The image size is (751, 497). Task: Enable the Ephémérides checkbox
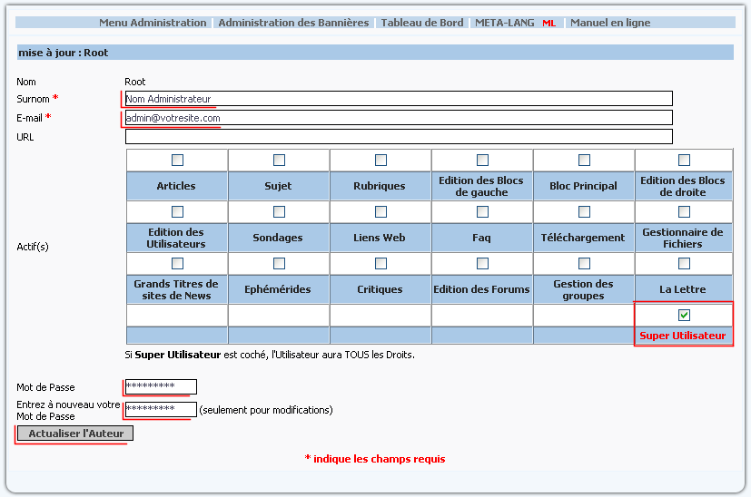tap(279, 263)
